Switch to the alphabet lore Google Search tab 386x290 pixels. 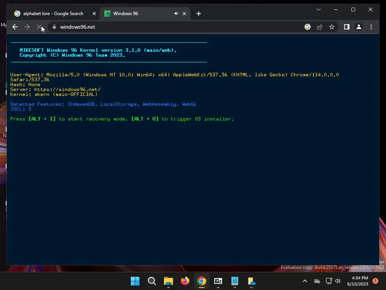[x=53, y=14]
